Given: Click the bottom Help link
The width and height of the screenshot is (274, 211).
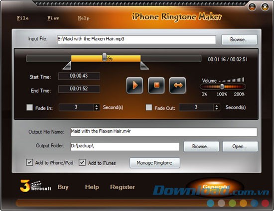Looking at the screenshot, I should click(x=92, y=187).
